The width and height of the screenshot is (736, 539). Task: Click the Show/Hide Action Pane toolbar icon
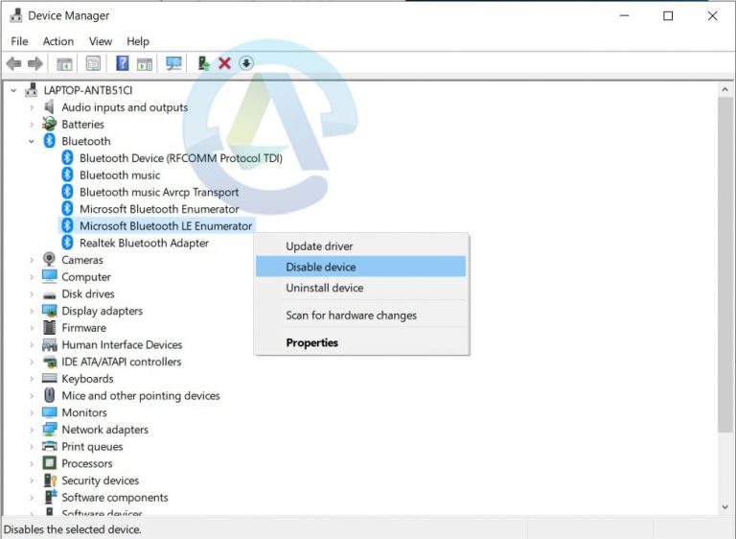[145, 63]
